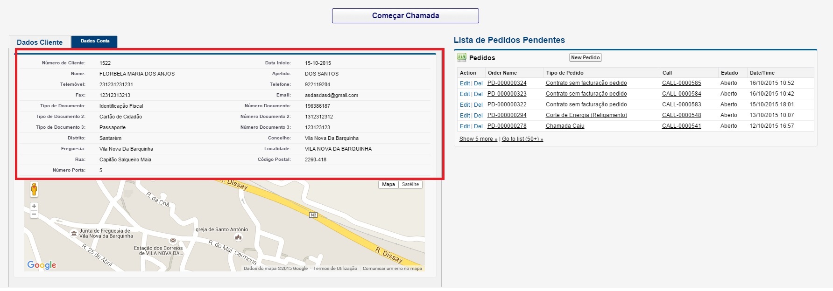Click the Junta de Freguesia map marker
This screenshot has height=291, width=833.
pos(74,234)
